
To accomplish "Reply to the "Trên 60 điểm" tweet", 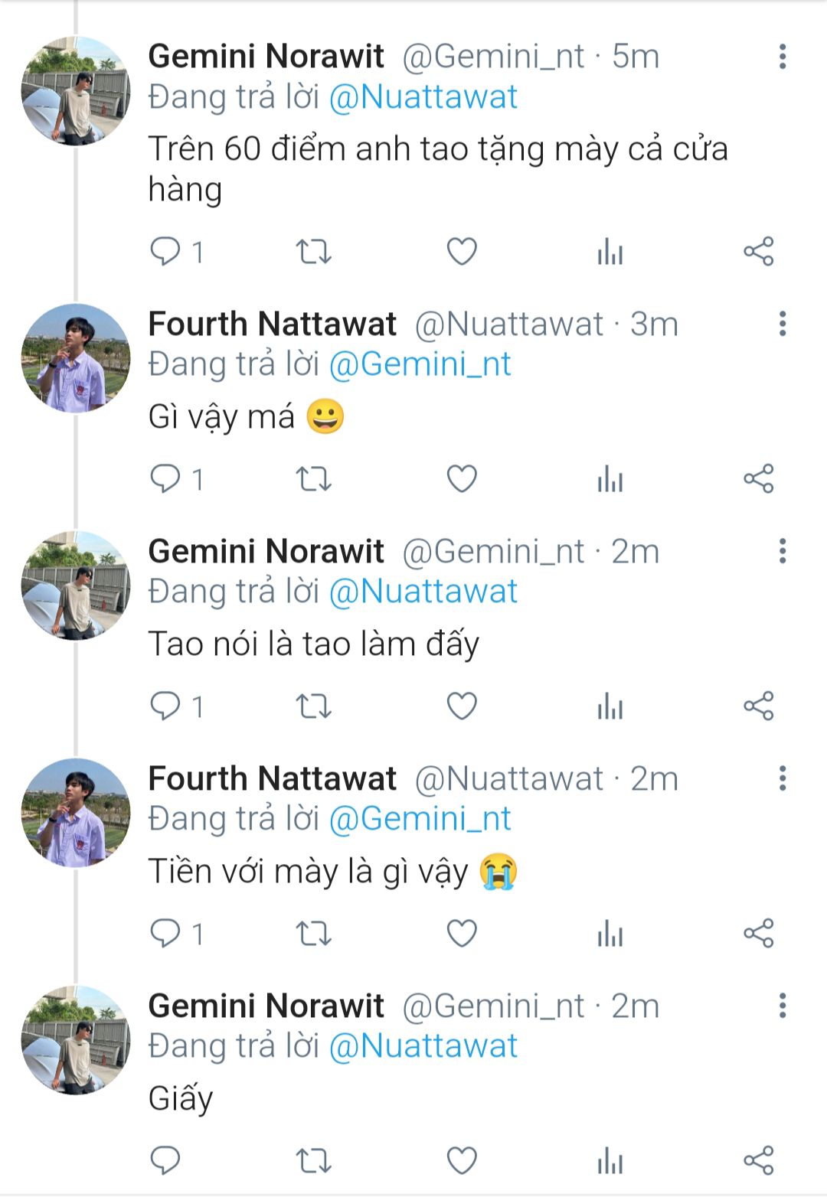I will click(165, 251).
